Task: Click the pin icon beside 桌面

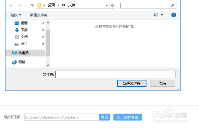Action: [x=43, y=23]
